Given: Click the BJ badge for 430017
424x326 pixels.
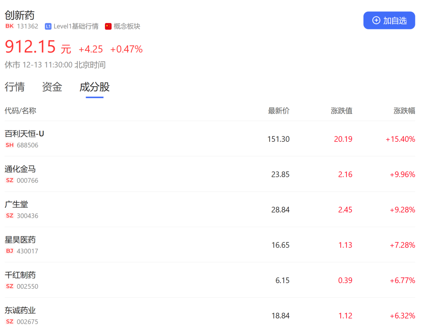Looking at the screenshot, I should pyautogui.click(x=10, y=251).
